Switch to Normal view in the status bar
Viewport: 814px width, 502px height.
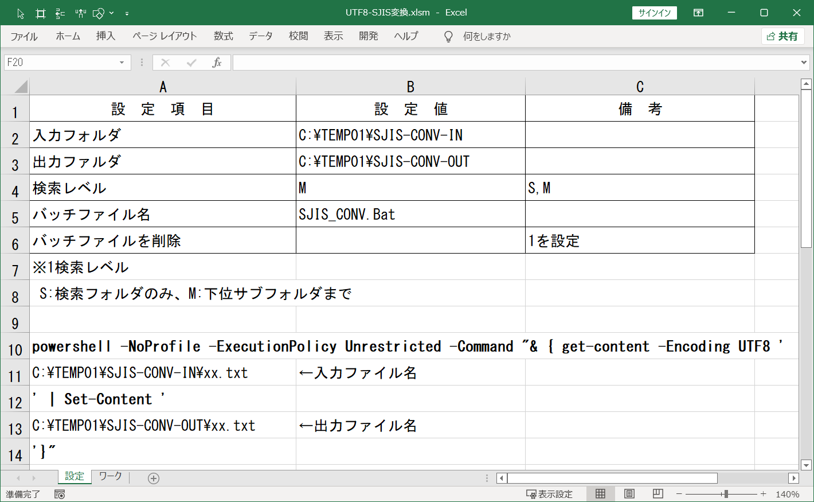click(601, 493)
